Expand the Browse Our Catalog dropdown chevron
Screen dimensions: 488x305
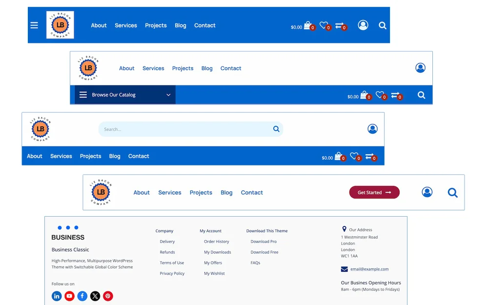click(169, 94)
